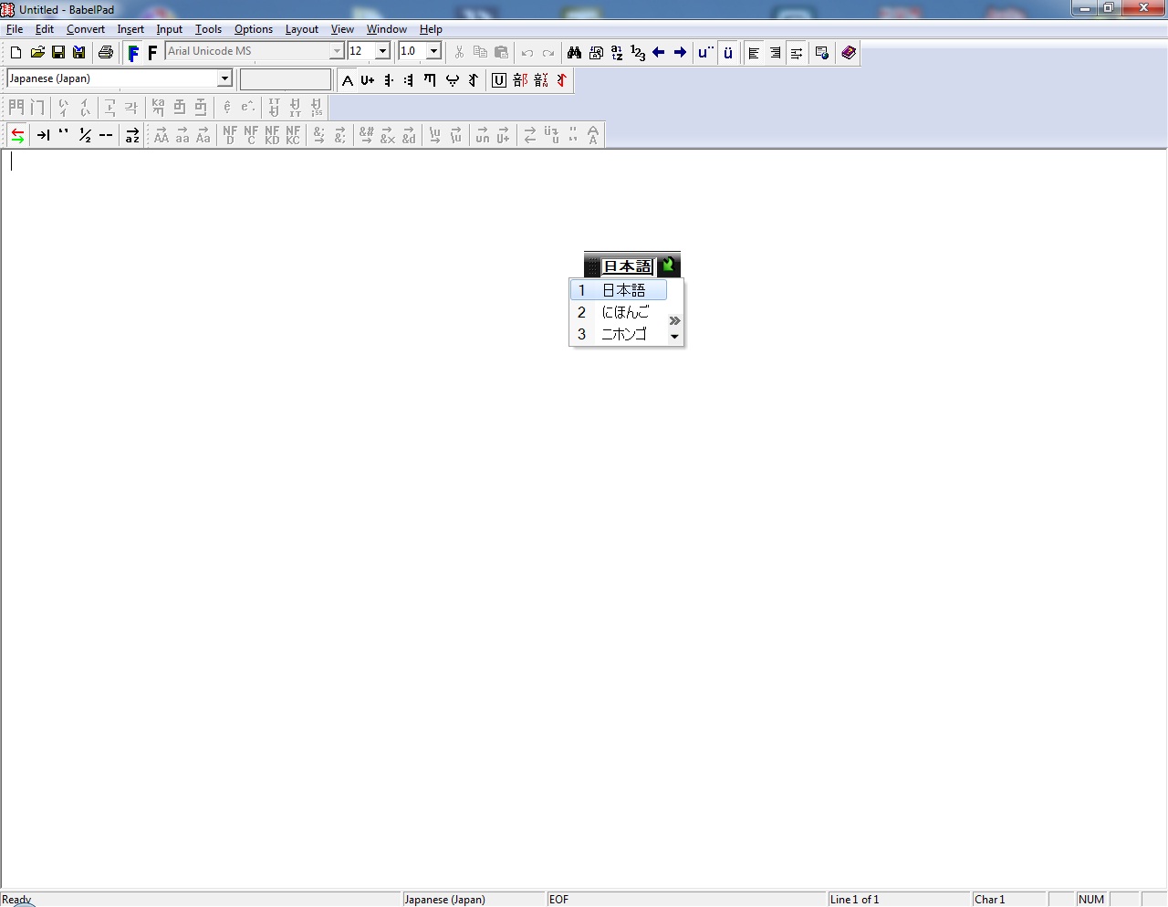The height and width of the screenshot is (907, 1168).
Task: Click the New document icon
Action: pos(16,53)
